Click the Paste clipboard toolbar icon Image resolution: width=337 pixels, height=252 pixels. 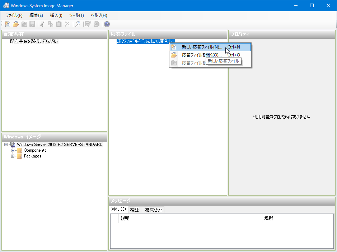pos(59,24)
